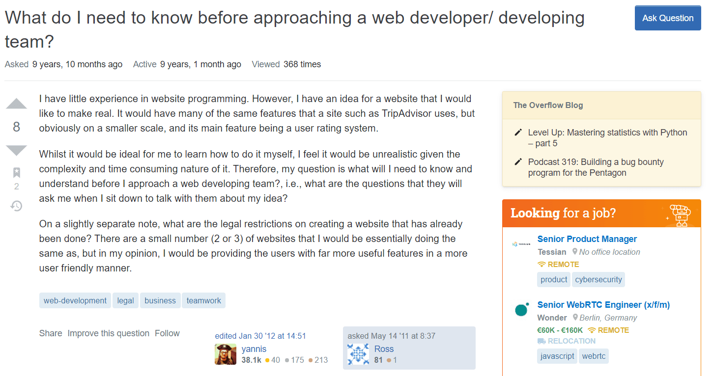Click the Wonder company logo
Image resolution: width=712 pixels, height=376 pixels.
[x=521, y=310]
